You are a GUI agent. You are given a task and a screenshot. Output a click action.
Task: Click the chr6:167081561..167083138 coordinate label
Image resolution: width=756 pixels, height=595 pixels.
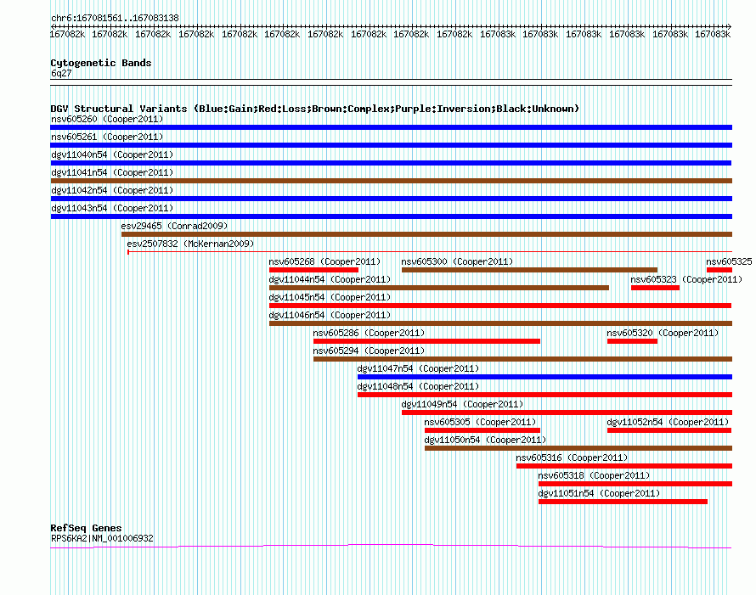click(115, 18)
